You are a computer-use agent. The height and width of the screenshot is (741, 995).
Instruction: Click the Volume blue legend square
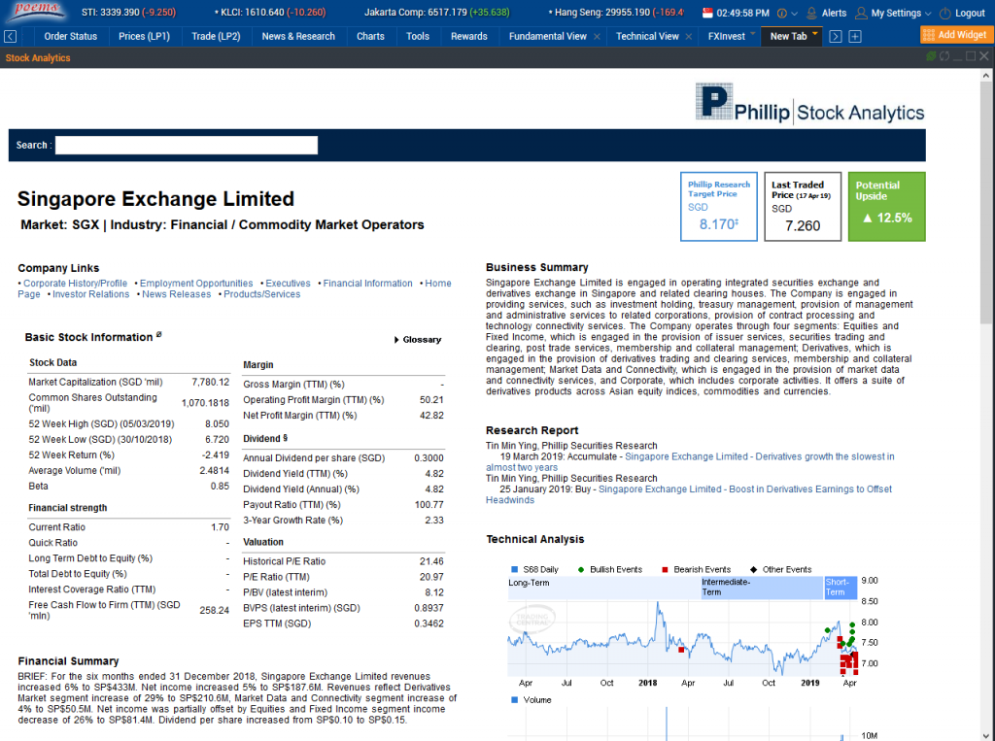click(515, 700)
